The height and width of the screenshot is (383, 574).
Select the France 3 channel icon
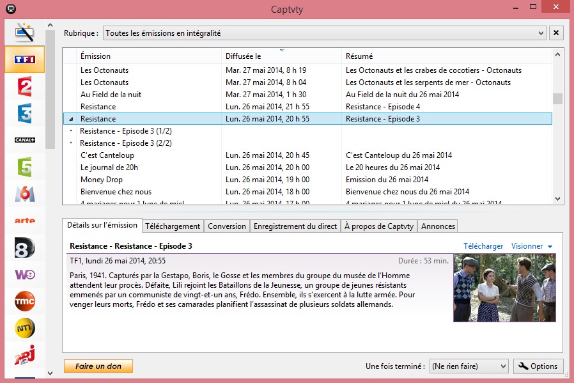pyautogui.click(x=24, y=113)
